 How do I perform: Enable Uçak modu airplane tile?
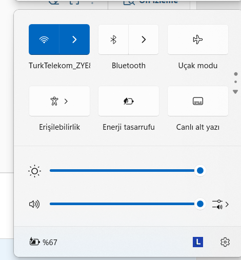(198, 39)
